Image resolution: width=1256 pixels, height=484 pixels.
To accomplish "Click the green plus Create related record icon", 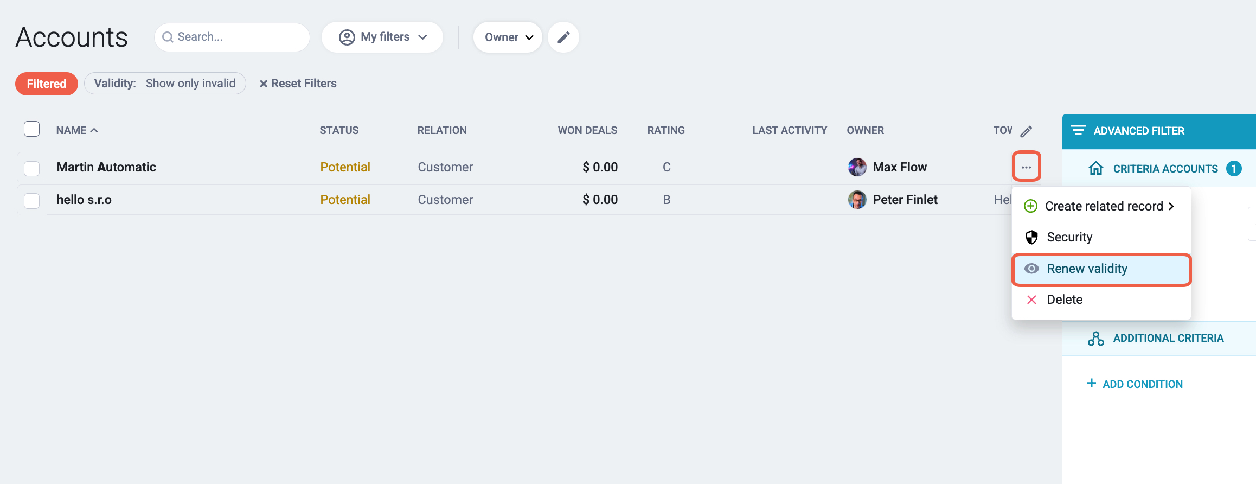I will coord(1031,206).
